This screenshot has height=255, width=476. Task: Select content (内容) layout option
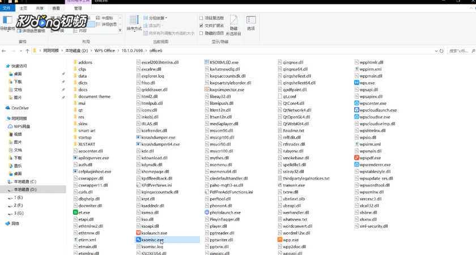pyautogui.click(x=80, y=31)
